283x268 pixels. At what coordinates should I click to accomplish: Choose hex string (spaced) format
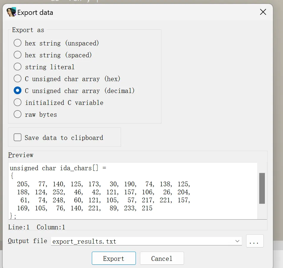pyautogui.click(x=18, y=55)
